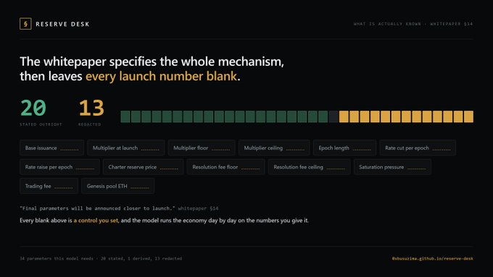Open the Rate cut per epoch chip

pyautogui.click(x=418, y=148)
